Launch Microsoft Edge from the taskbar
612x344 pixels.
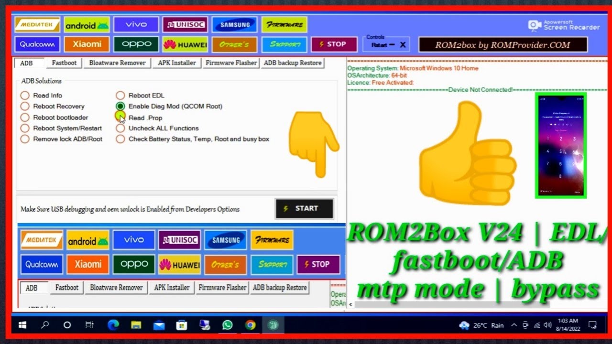pyautogui.click(x=113, y=325)
